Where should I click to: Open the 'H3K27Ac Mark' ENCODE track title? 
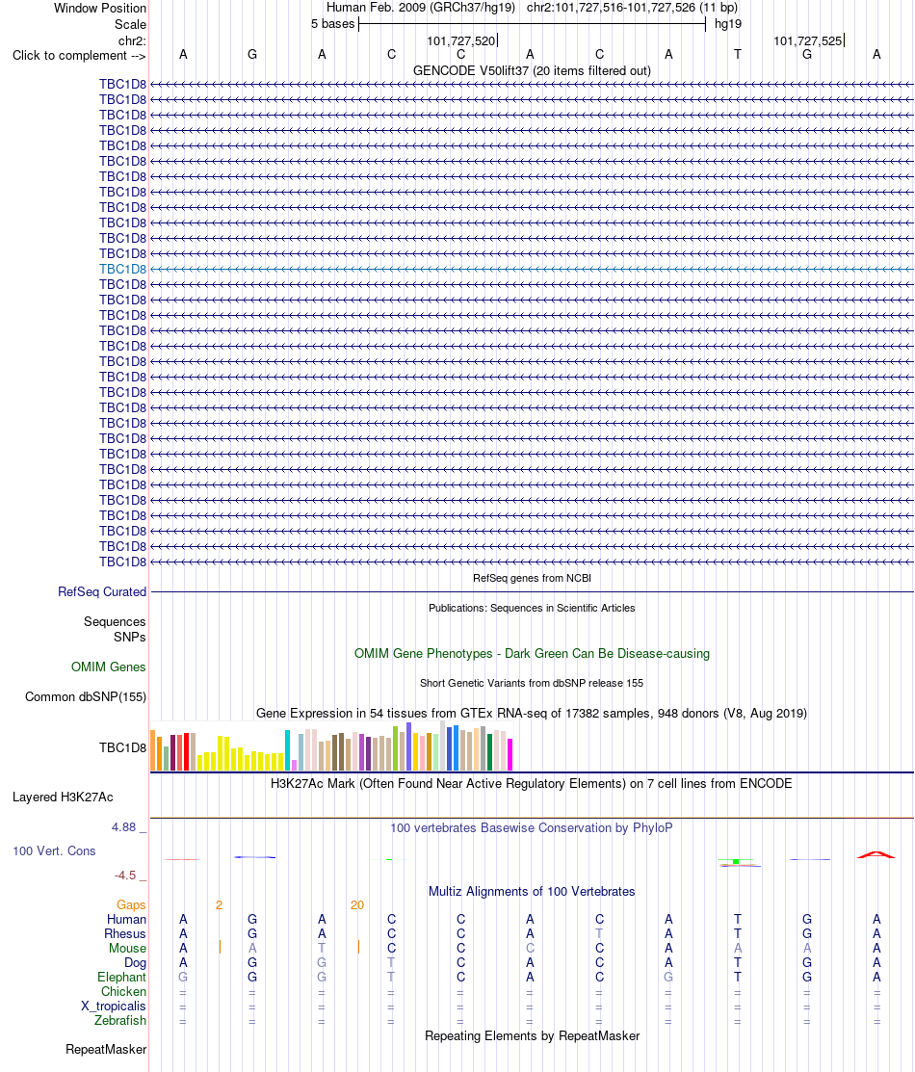click(x=532, y=783)
